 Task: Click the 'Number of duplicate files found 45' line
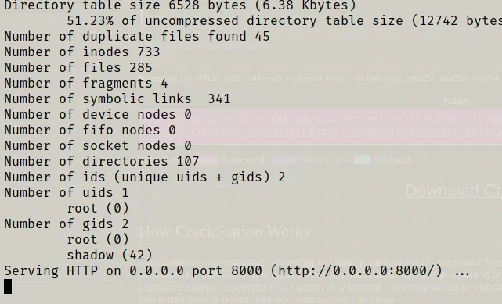(x=137, y=36)
